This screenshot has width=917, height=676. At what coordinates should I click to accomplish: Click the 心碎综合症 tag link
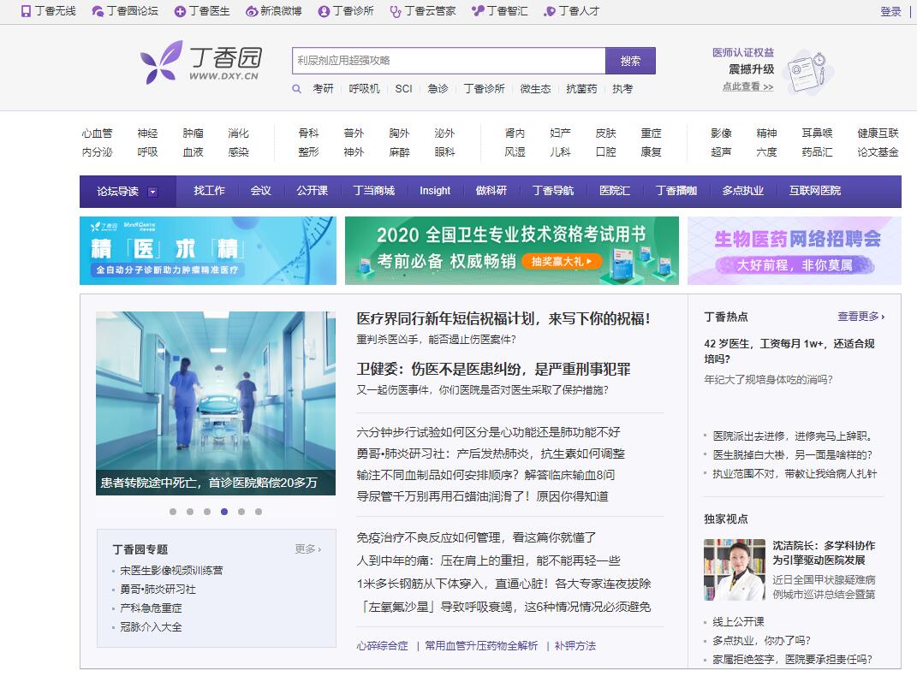[383, 645]
